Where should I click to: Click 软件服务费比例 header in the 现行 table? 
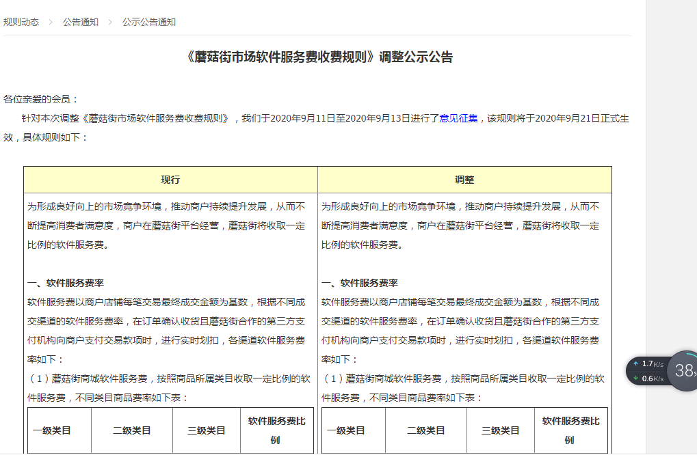277,430
